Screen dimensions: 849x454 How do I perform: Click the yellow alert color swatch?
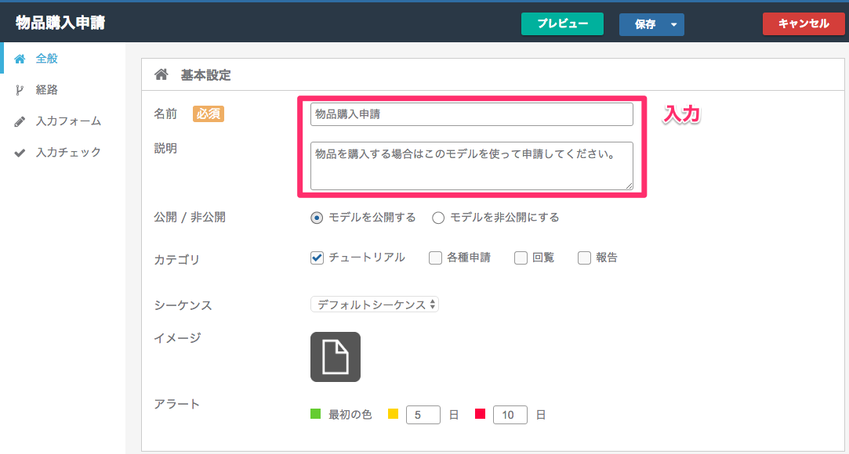393,414
